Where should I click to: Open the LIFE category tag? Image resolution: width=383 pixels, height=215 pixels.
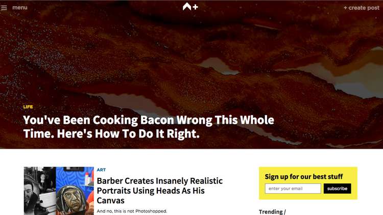[x=28, y=107]
